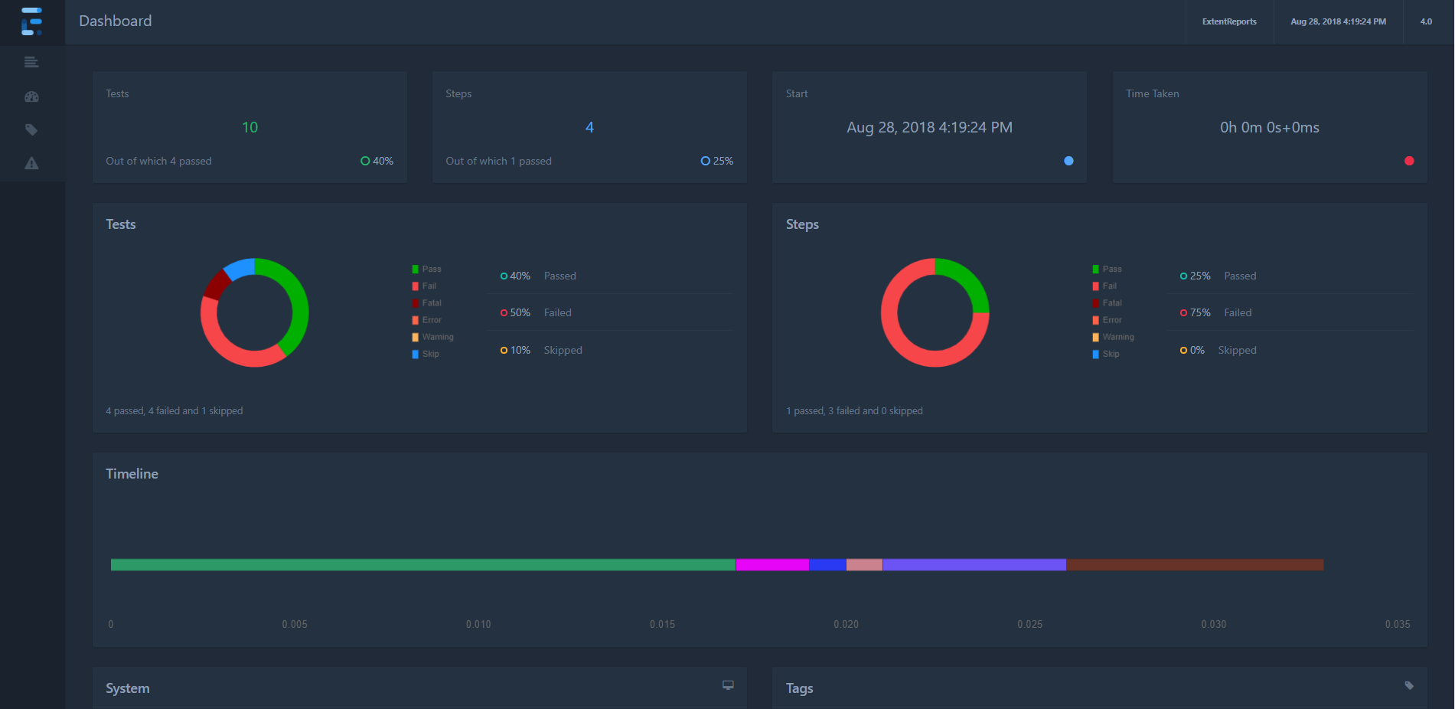
Task: Open the exceptions view via warning triangle icon
Action: tap(31, 162)
